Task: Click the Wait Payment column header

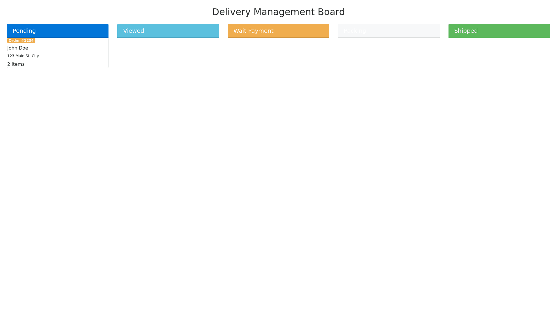Action: click(x=278, y=31)
